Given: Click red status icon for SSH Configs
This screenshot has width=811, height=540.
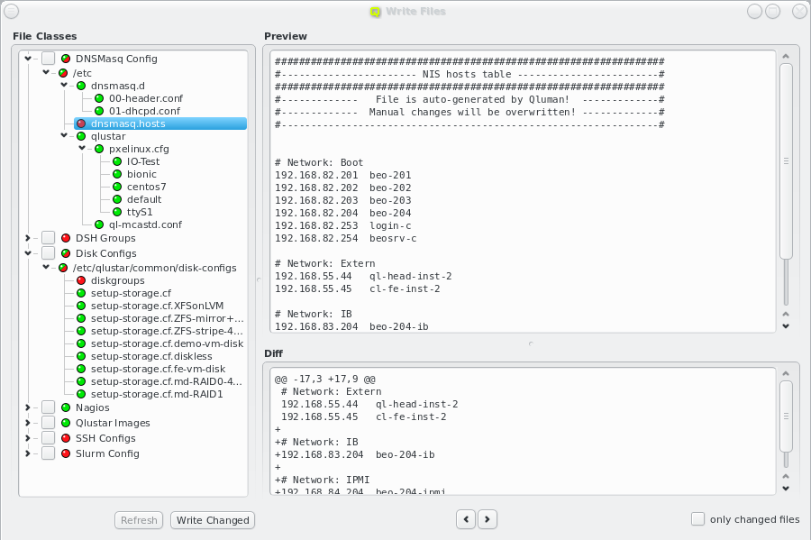Looking at the screenshot, I should (x=66, y=438).
